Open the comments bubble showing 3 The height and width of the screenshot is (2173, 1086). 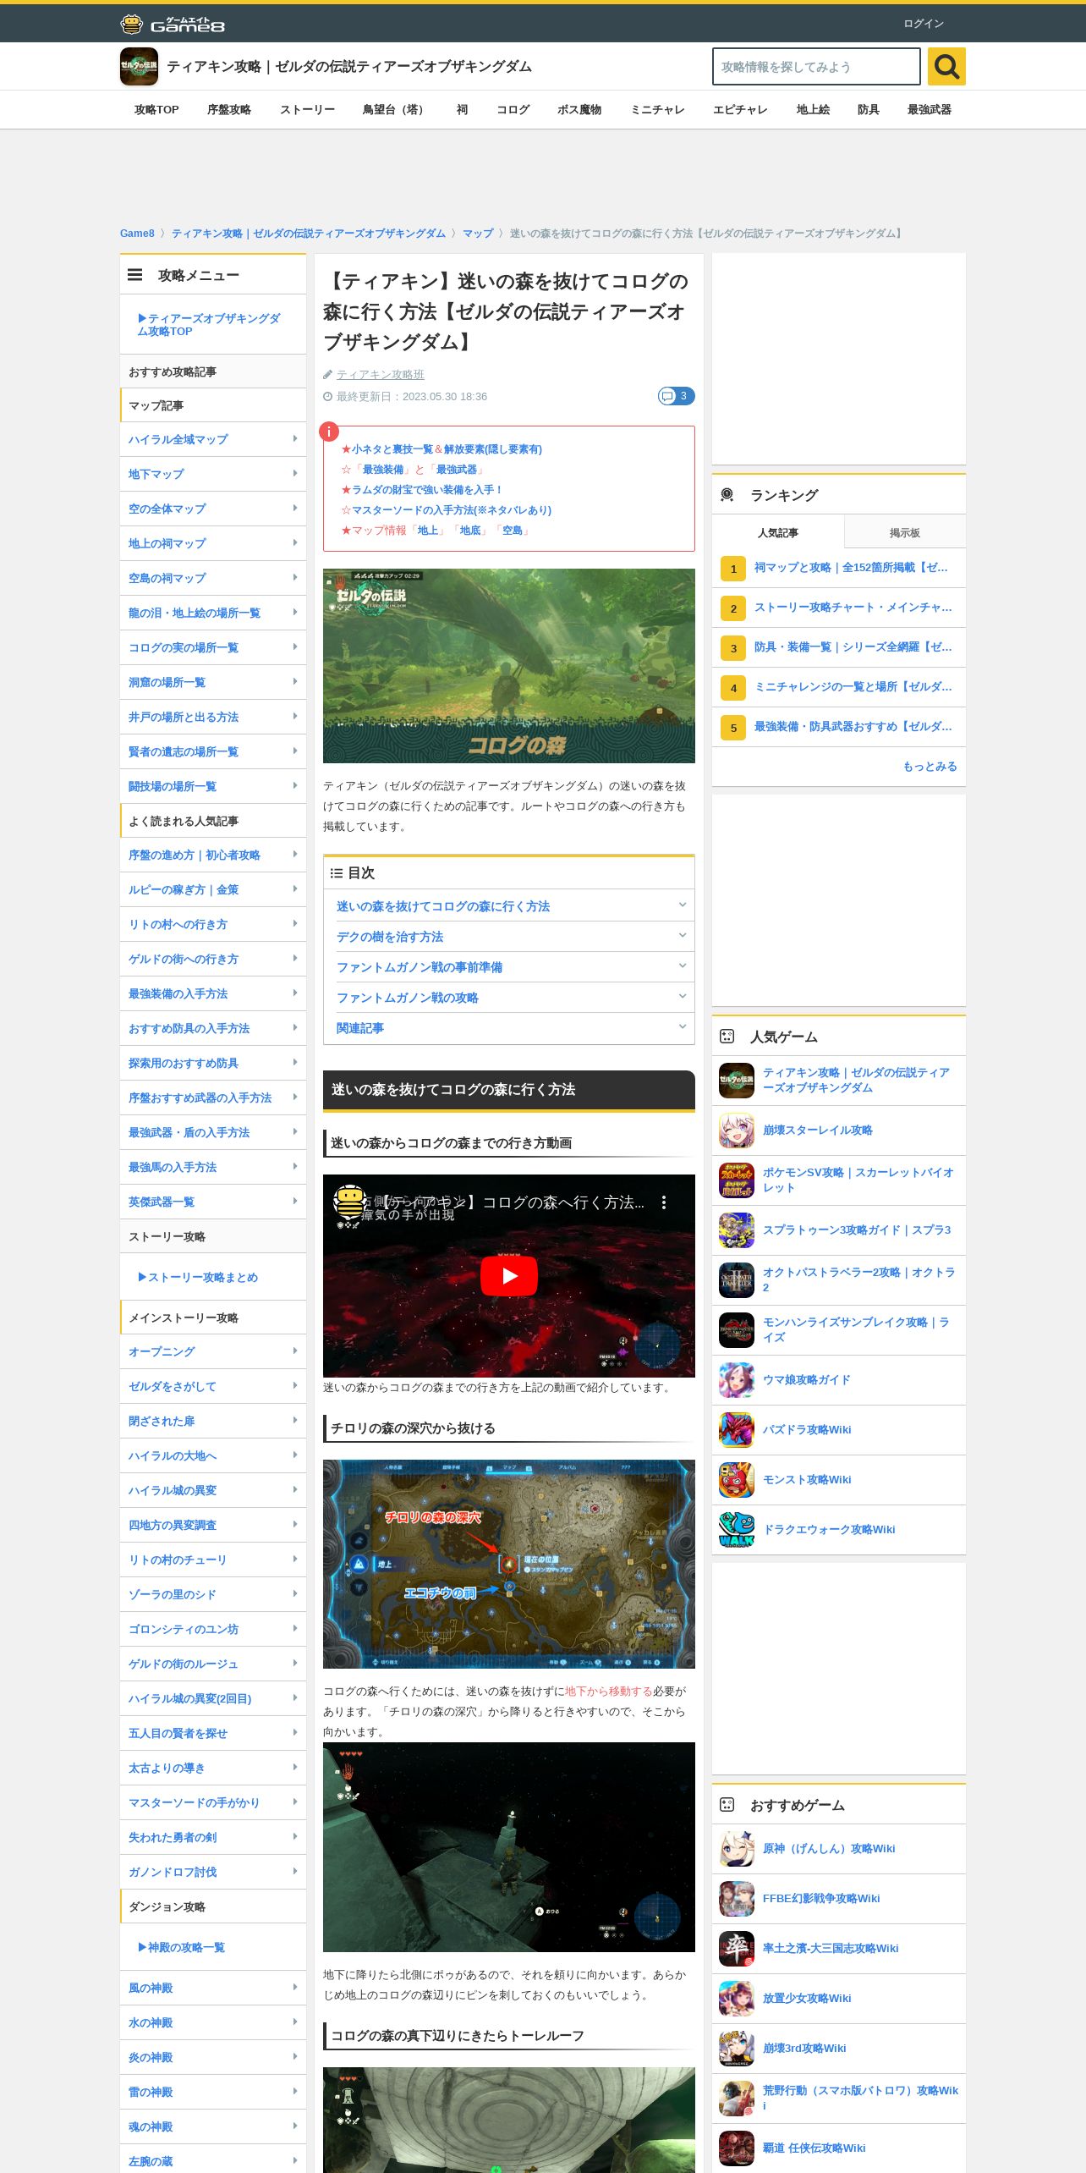click(x=676, y=396)
